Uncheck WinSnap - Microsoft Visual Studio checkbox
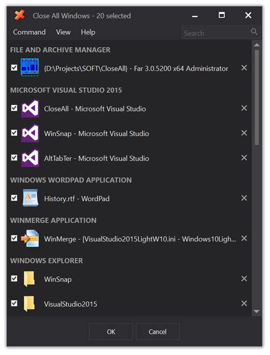 [x=14, y=132]
